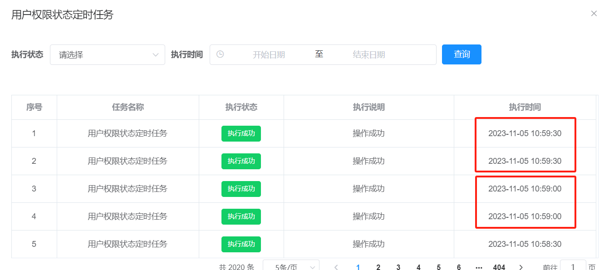Select the 结束日期 input field
Viewport: 604px width, 270px height.
tap(369, 55)
